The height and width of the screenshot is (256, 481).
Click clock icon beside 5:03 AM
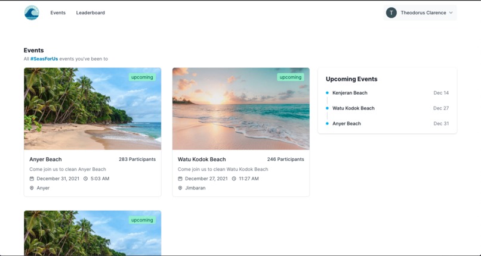tap(85, 179)
